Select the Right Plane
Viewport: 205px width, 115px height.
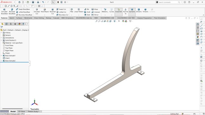point(8,51)
